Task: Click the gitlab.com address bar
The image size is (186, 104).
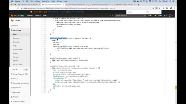Action: (x=86, y=8)
